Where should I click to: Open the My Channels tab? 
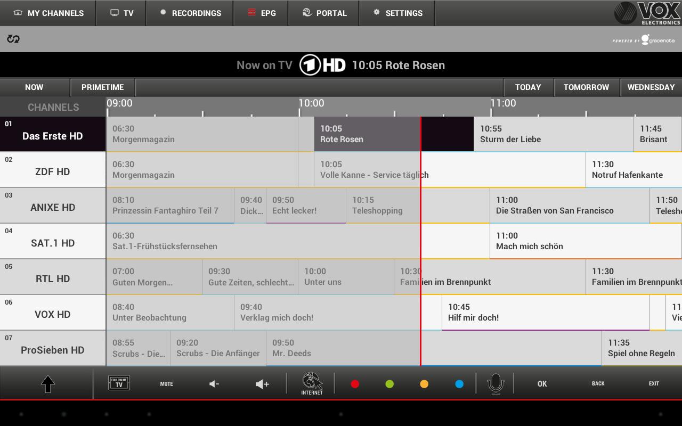48,13
